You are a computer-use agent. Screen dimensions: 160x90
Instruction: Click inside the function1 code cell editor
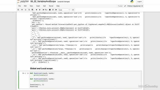(85, 80)
